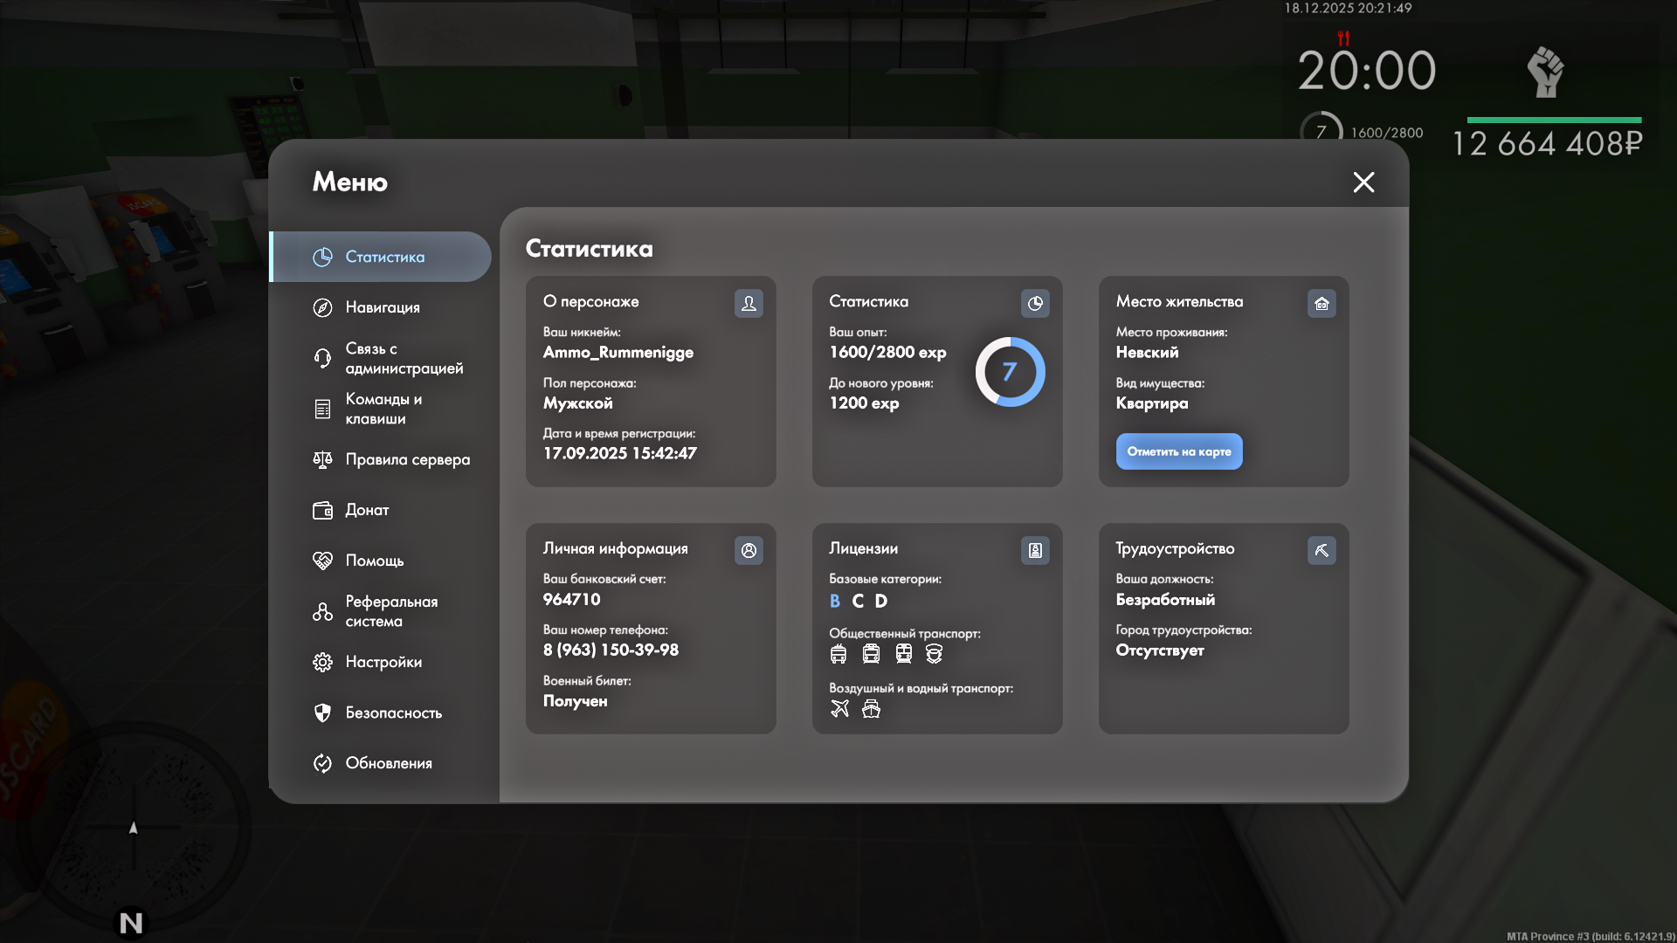Click the boat license icon
The width and height of the screenshot is (1677, 943).
[871, 708]
